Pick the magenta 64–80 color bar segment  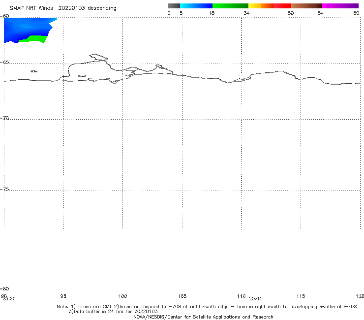pyautogui.click(x=340, y=6)
